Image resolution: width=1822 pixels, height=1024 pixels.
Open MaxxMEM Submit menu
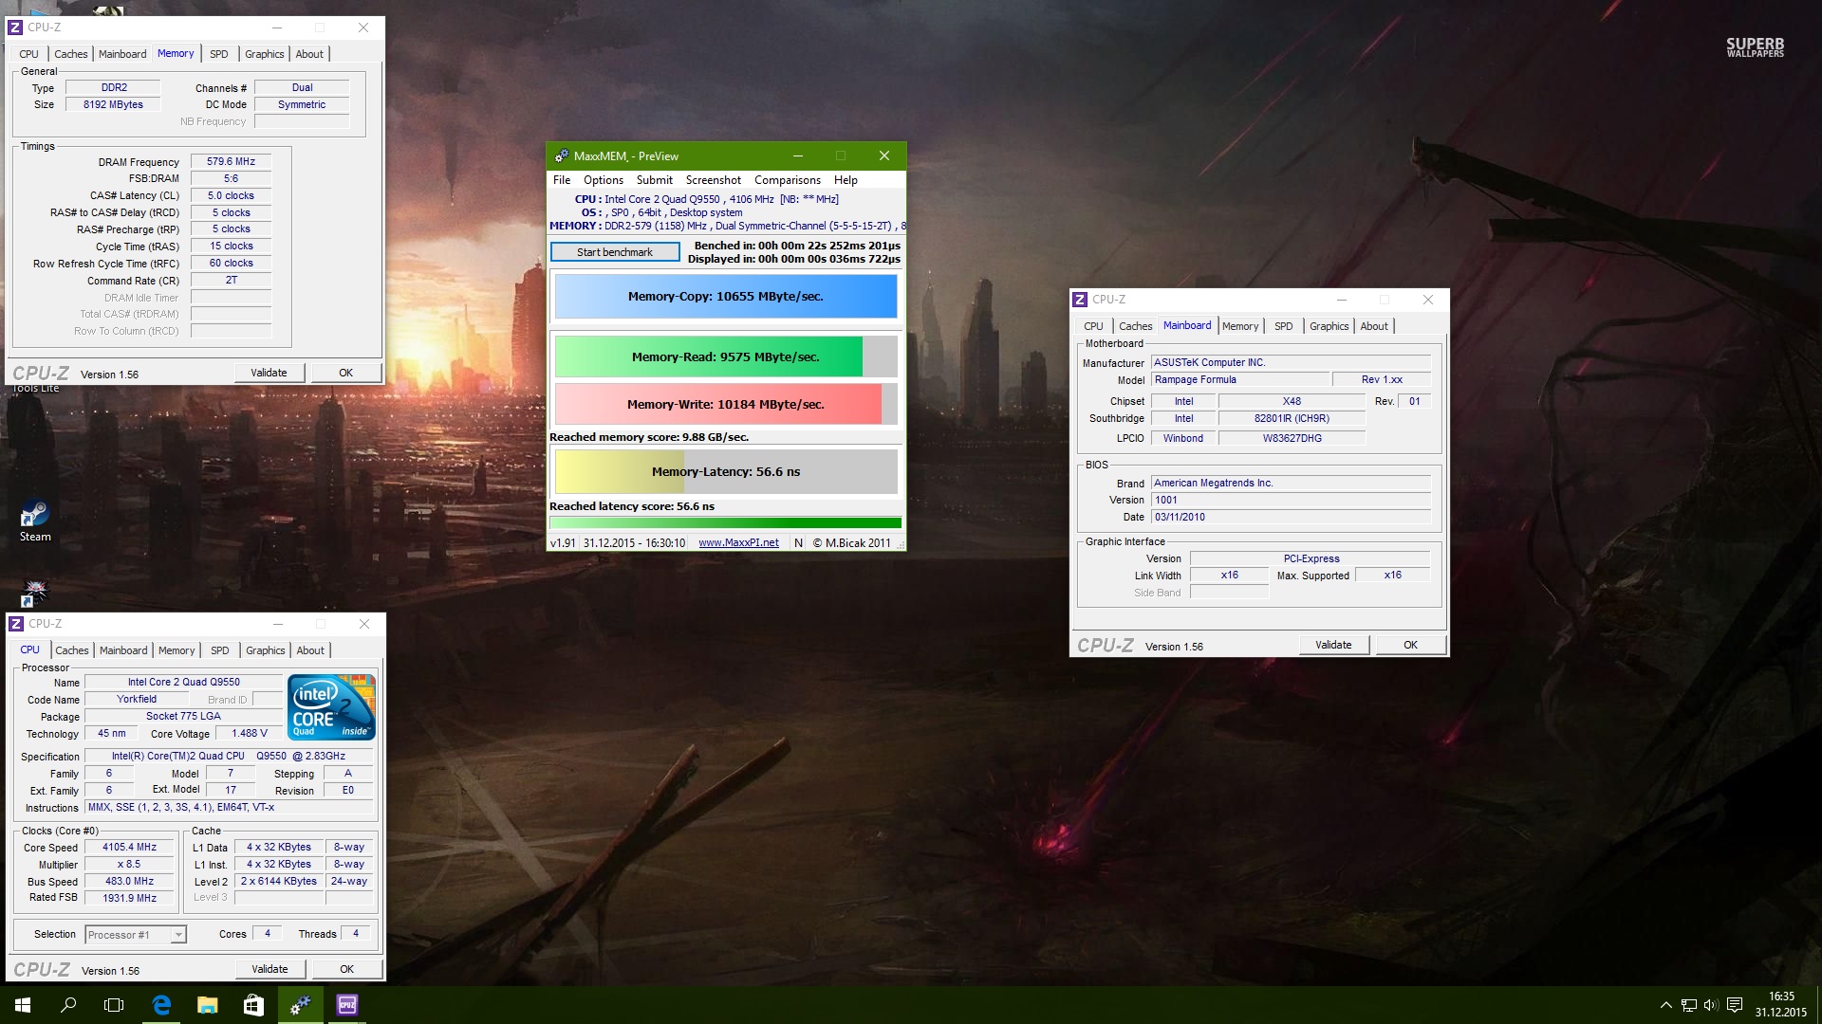click(654, 180)
